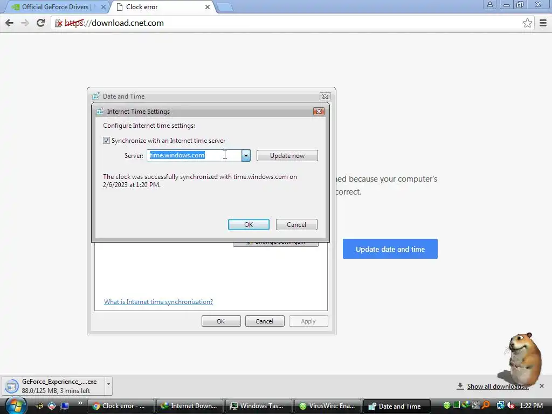Select Date and Time taskbar button
This screenshot has width=552, height=414.
coord(396,406)
